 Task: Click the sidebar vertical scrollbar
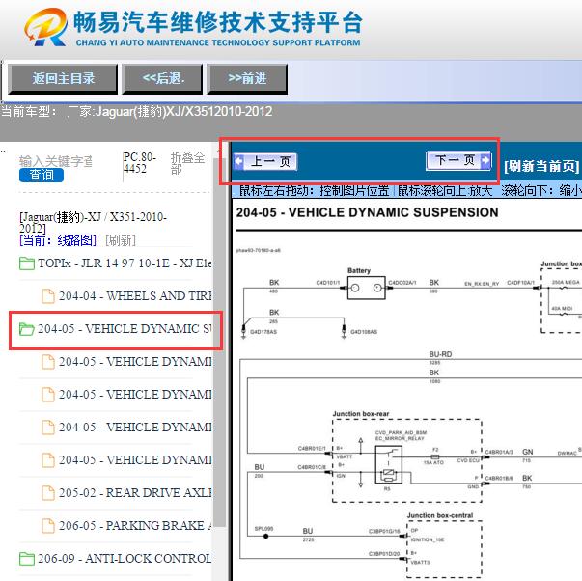(220, 342)
